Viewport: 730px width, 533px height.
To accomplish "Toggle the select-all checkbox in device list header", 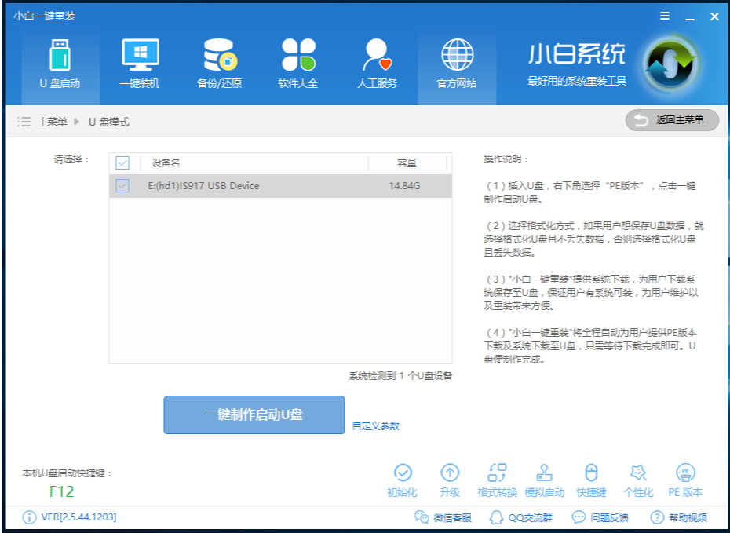I will [x=122, y=163].
